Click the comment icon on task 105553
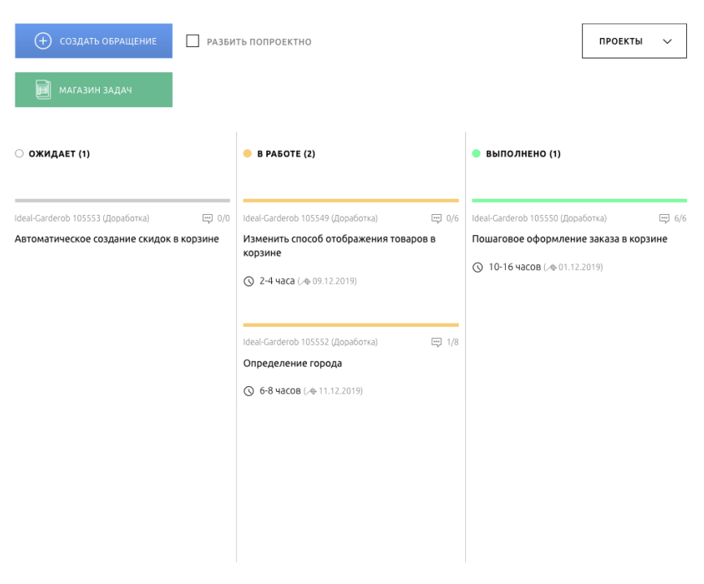This screenshot has width=704, height=584. tap(207, 218)
